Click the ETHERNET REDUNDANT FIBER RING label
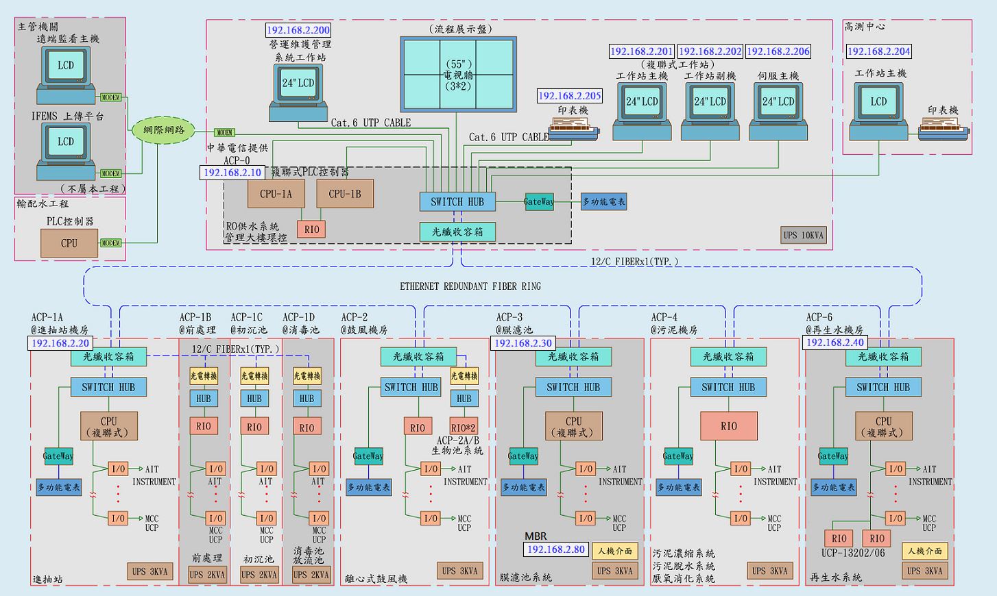This screenshot has width=997, height=596. pos(470,286)
